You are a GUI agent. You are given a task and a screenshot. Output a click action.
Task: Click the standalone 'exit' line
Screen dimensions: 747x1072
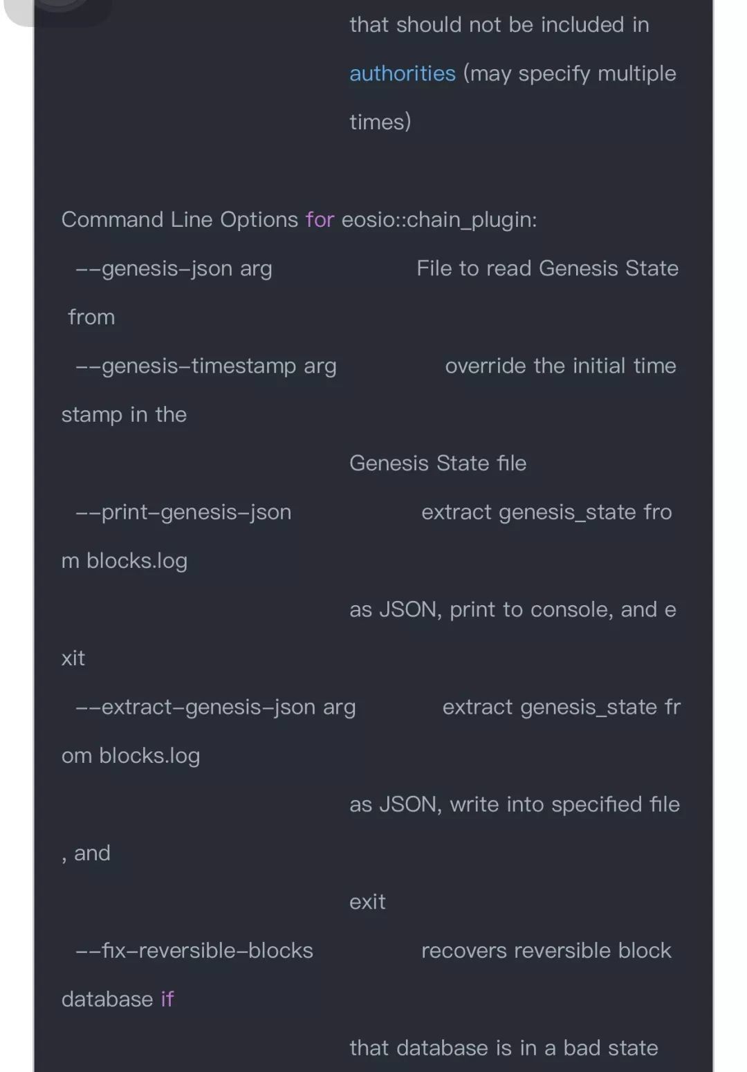tap(367, 902)
